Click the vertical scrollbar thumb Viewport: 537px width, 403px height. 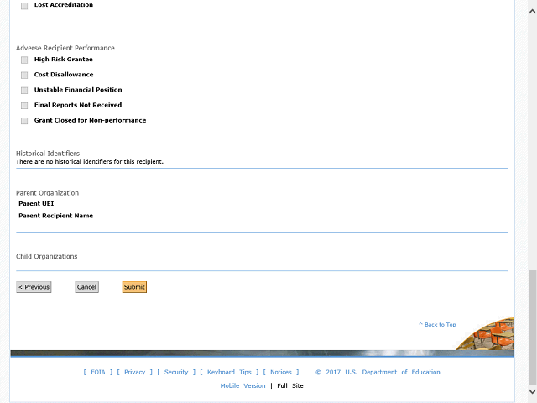(532, 327)
